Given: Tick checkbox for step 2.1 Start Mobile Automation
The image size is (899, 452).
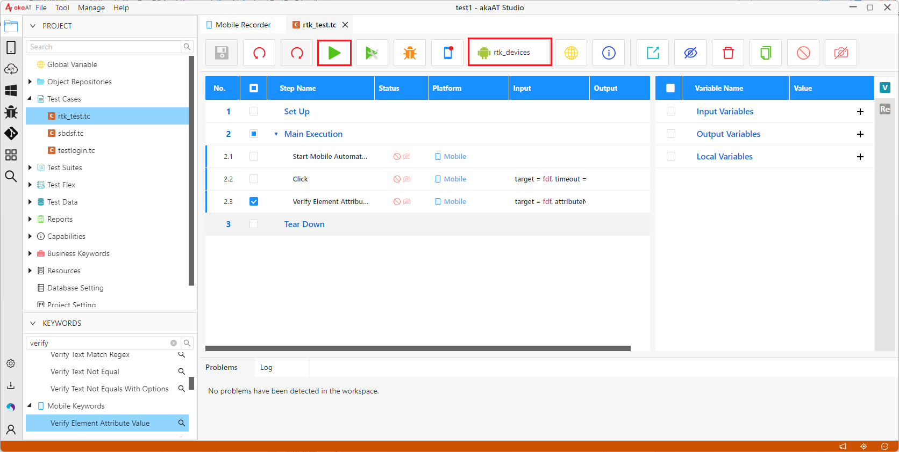Looking at the screenshot, I should (254, 156).
